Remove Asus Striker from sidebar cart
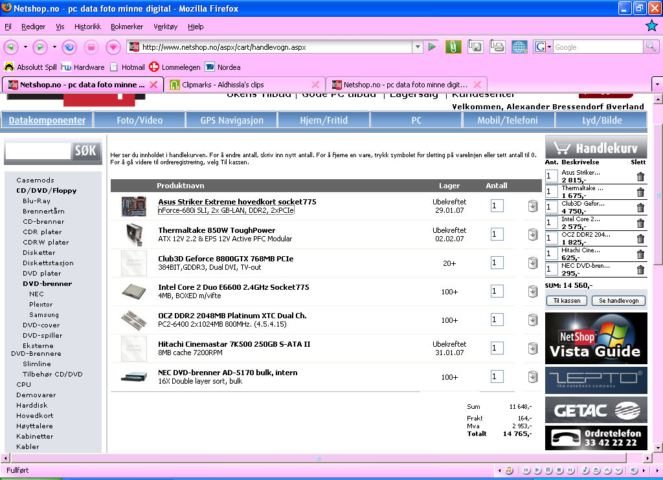This screenshot has height=480, width=663. [640, 177]
